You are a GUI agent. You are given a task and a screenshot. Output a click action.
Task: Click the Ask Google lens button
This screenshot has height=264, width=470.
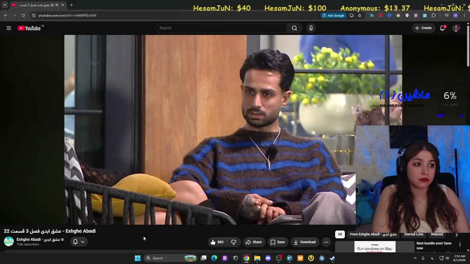333,15
